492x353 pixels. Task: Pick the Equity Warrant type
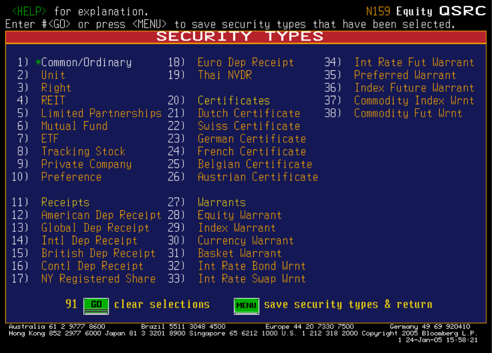(x=240, y=215)
